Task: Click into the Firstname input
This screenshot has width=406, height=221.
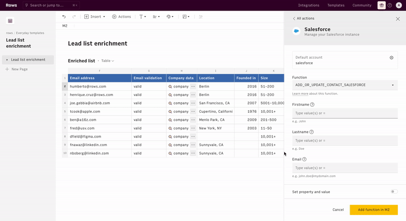Action: tap(345, 113)
